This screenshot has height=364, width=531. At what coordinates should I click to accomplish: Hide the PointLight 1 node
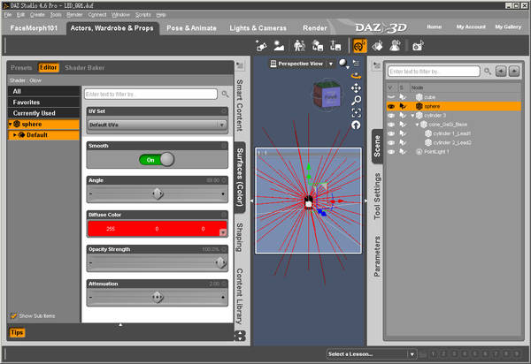(x=391, y=152)
